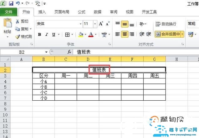The image size is (199, 138).
Task: Open the 剪贴板 dialog launcher
Action: pos(32,44)
